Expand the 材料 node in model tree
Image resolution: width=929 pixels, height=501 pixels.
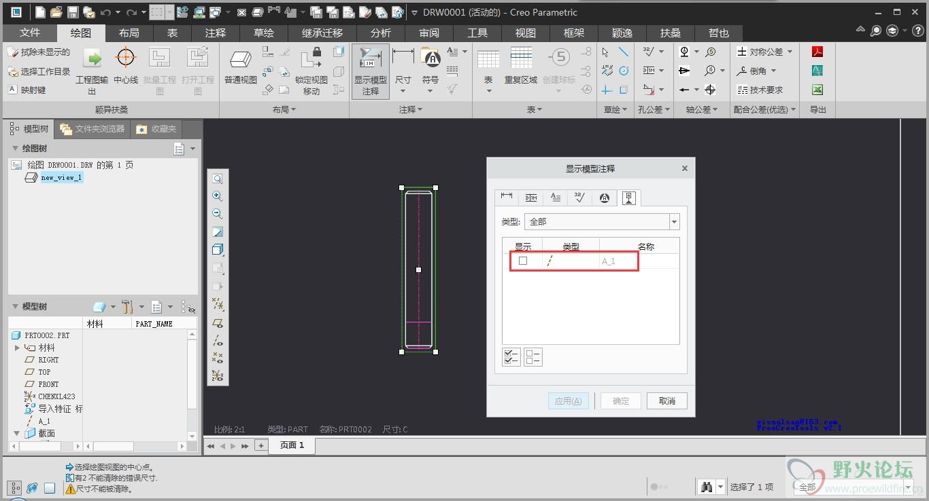(x=18, y=348)
